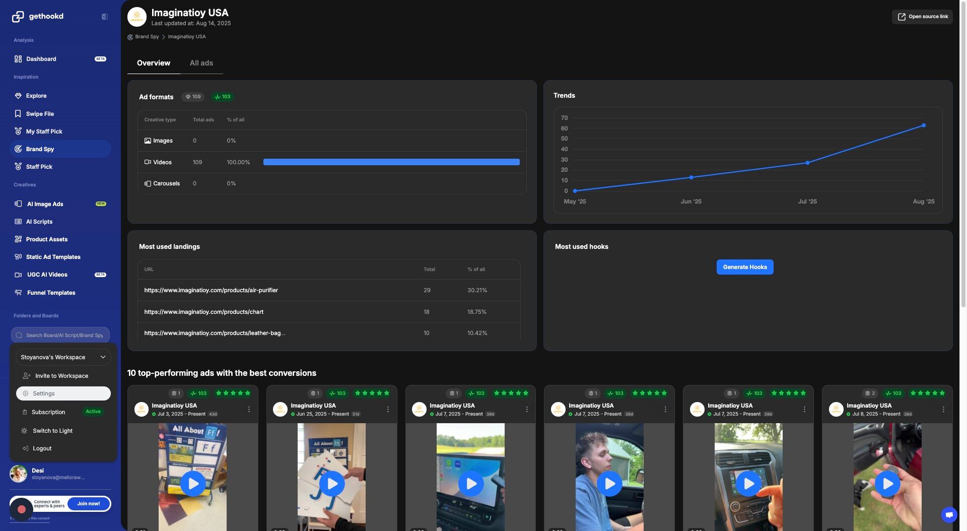967x531 pixels.
Task: Open the Funnel Templates page
Action: pos(60,293)
